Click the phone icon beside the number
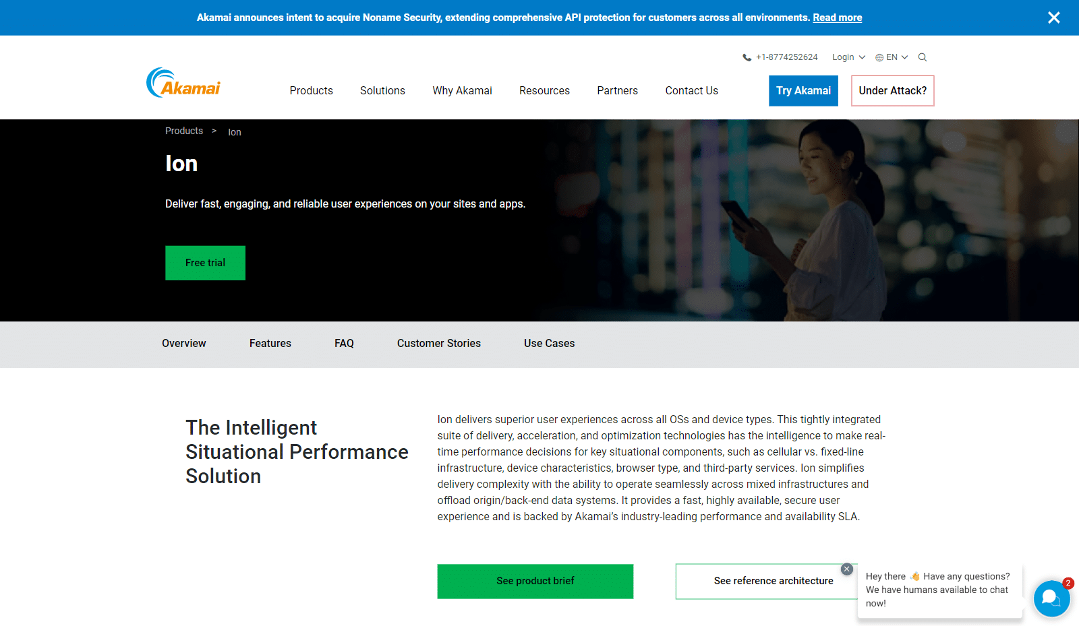 pos(747,57)
